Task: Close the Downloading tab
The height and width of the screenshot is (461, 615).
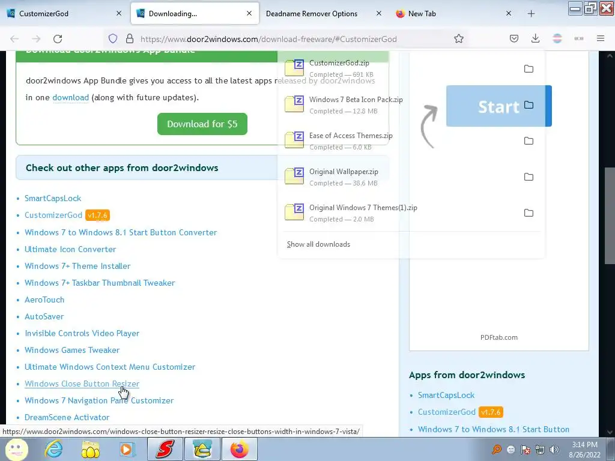Action: point(249,13)
